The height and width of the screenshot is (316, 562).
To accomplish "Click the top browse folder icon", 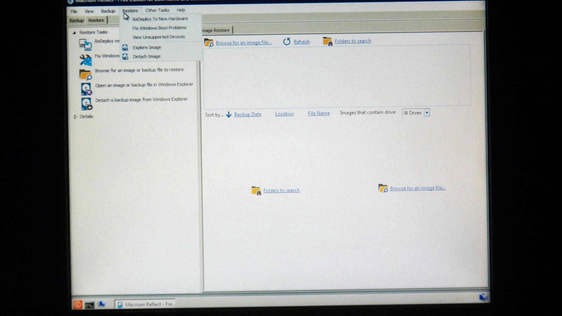I will click(x=209, y=43).
